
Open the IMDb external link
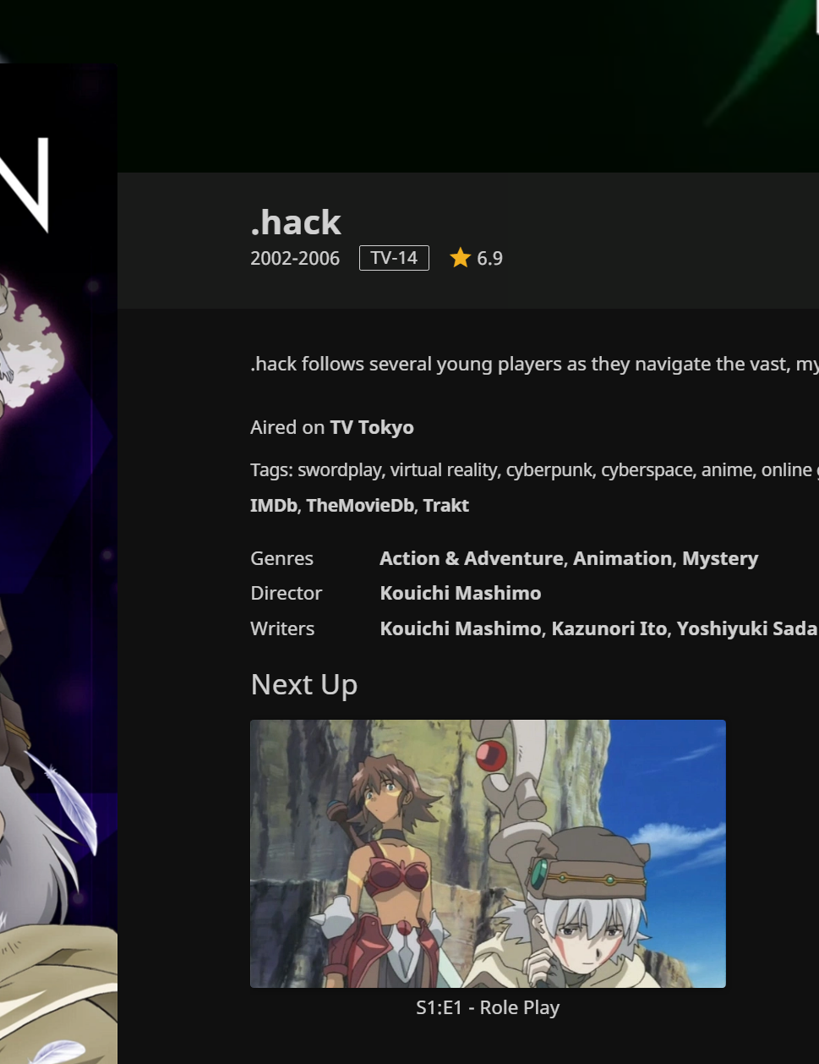(274, 506)
